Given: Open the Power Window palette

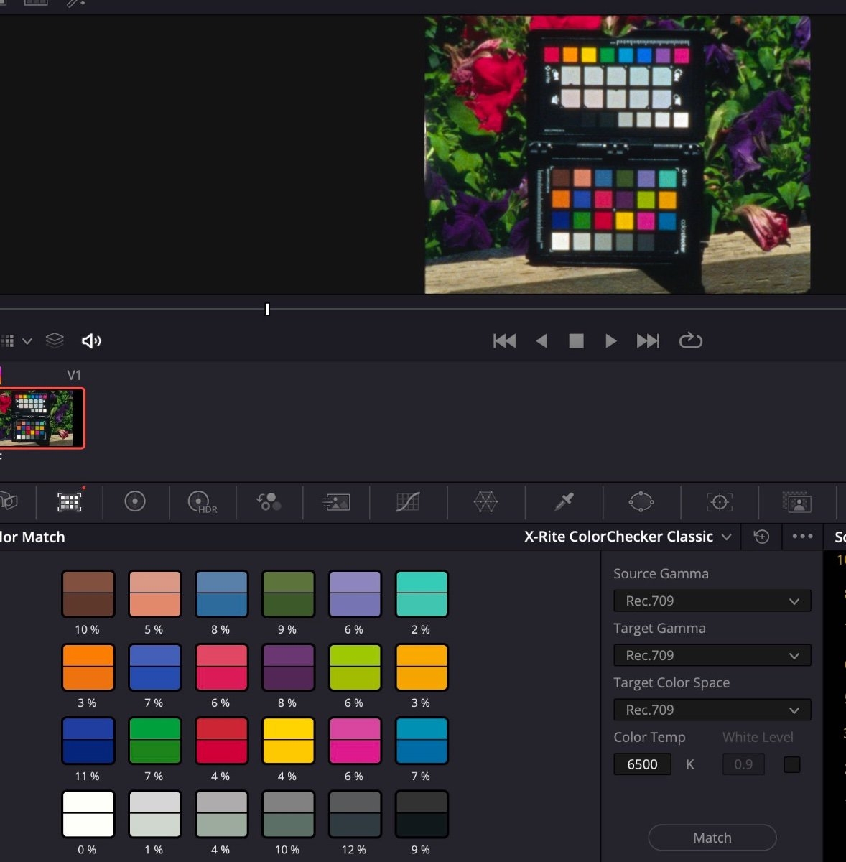Looking at the screenshot, I should [641, 501].
